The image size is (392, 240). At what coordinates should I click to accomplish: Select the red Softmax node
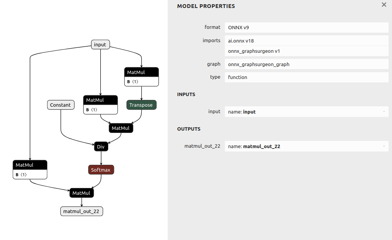pyautogui.click(x=101, y=170)
